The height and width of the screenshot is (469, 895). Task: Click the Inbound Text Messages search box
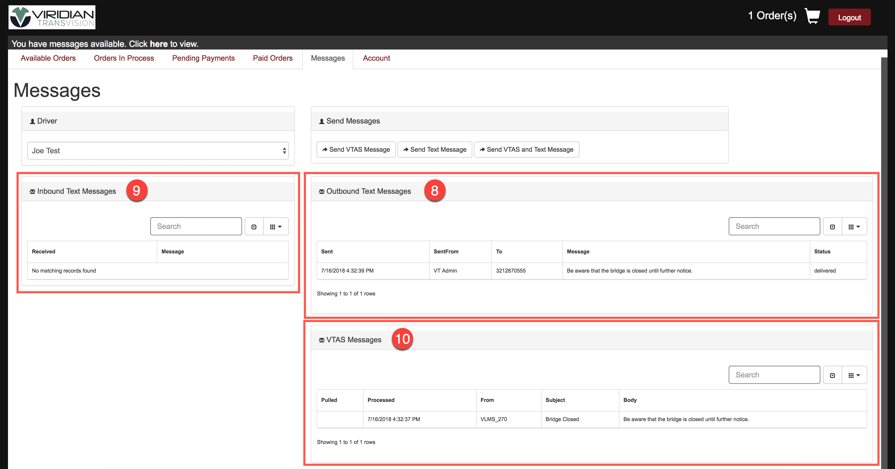pos(196,227)
